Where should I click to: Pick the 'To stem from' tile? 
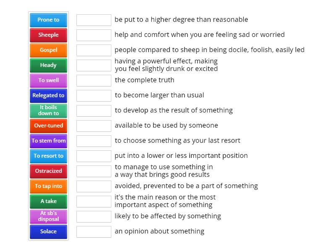(48, 141)
